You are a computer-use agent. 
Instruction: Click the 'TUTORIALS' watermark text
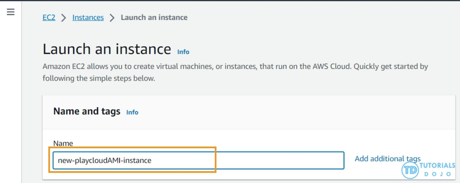437,165
